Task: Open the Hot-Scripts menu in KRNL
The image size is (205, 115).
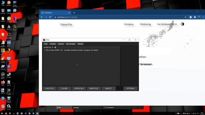Action: [x=70, y=44]
